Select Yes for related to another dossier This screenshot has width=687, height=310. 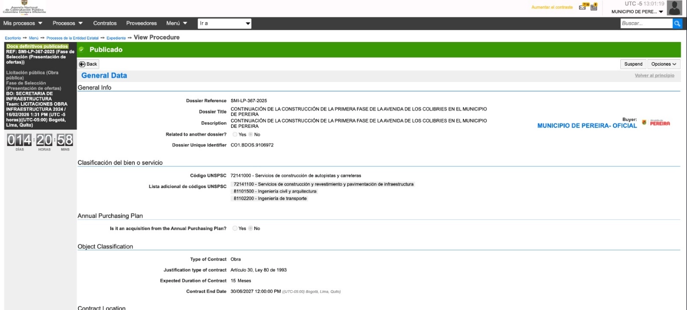click(x=235, y=134)
